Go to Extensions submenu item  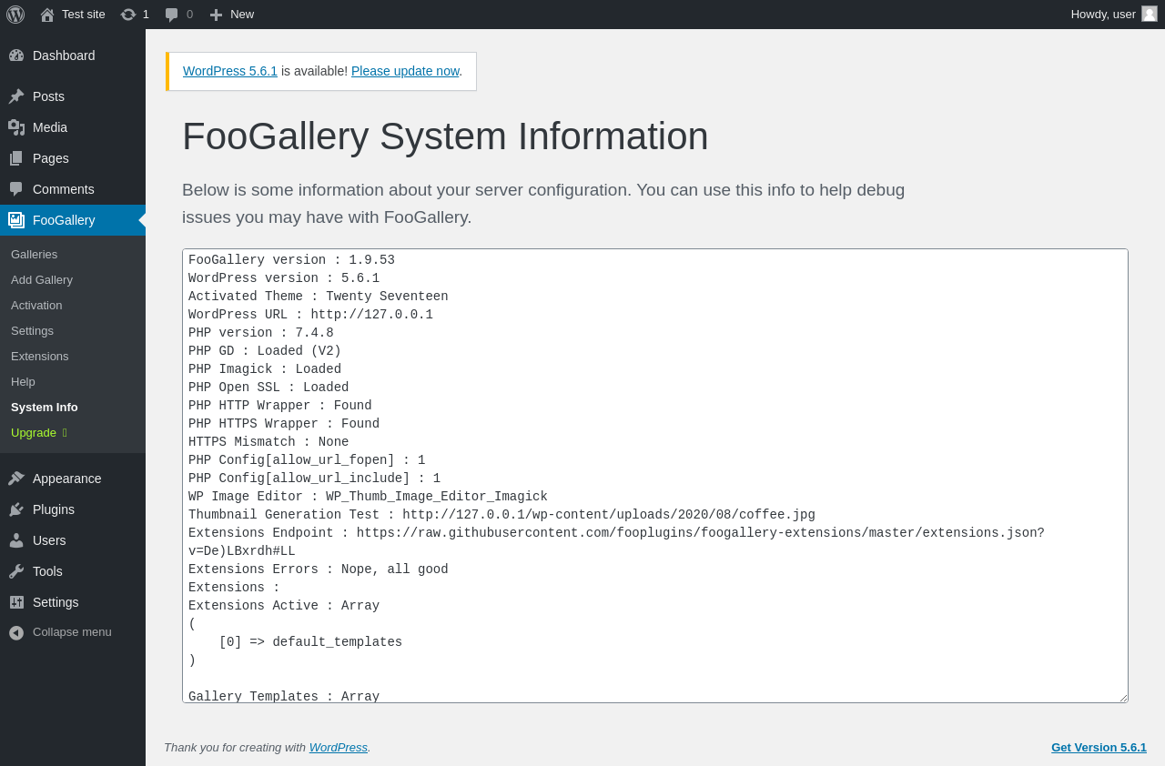[73, 356]
